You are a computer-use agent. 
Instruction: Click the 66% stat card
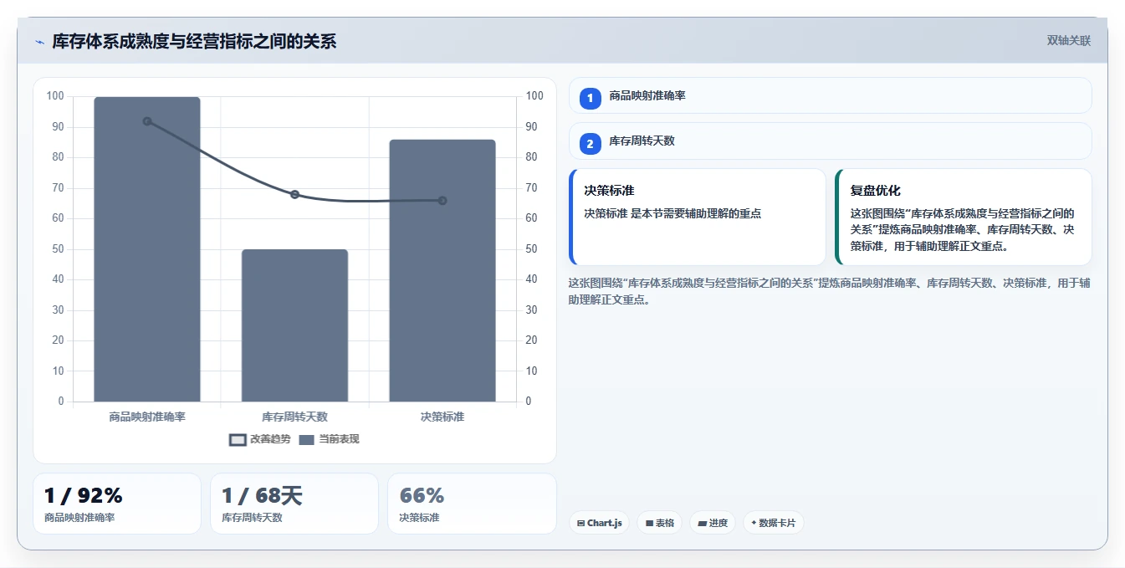coord(472,504)
